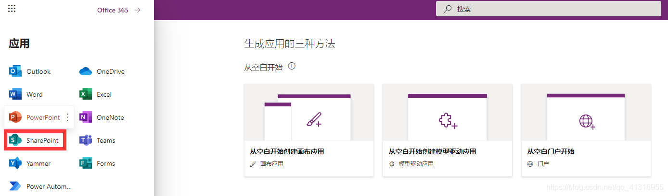Click the Office 365 arrow icon
The width and height of the screenshot is (668, 196).
[138, 10]
